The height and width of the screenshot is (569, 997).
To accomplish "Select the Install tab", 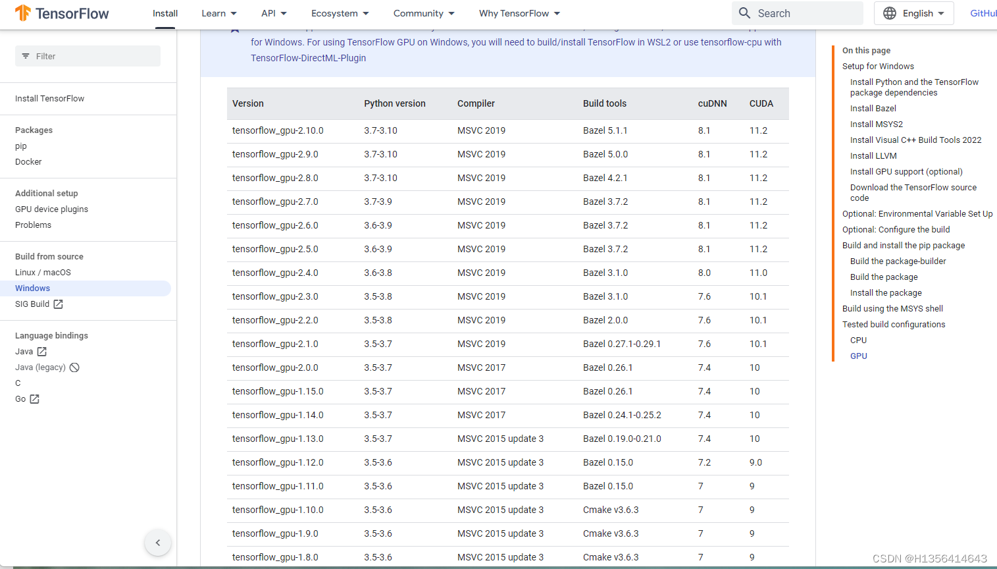I will click(165, 13).
